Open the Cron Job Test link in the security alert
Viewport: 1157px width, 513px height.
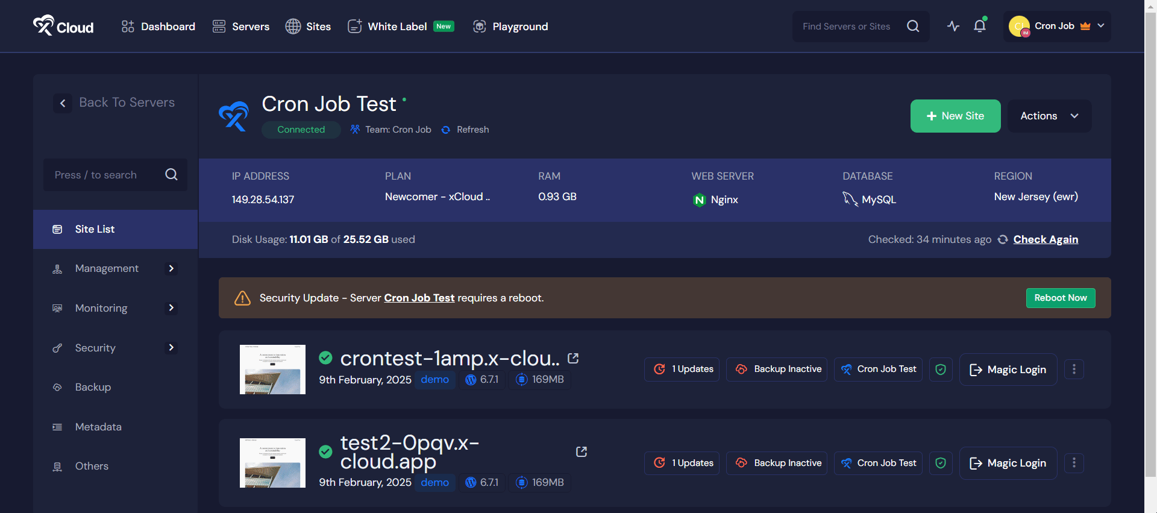coord(419,298)
